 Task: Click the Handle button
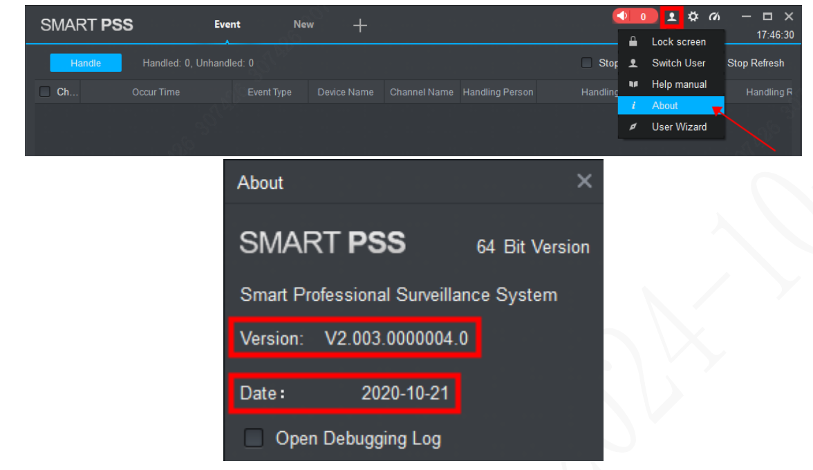(x=85, y=62)
